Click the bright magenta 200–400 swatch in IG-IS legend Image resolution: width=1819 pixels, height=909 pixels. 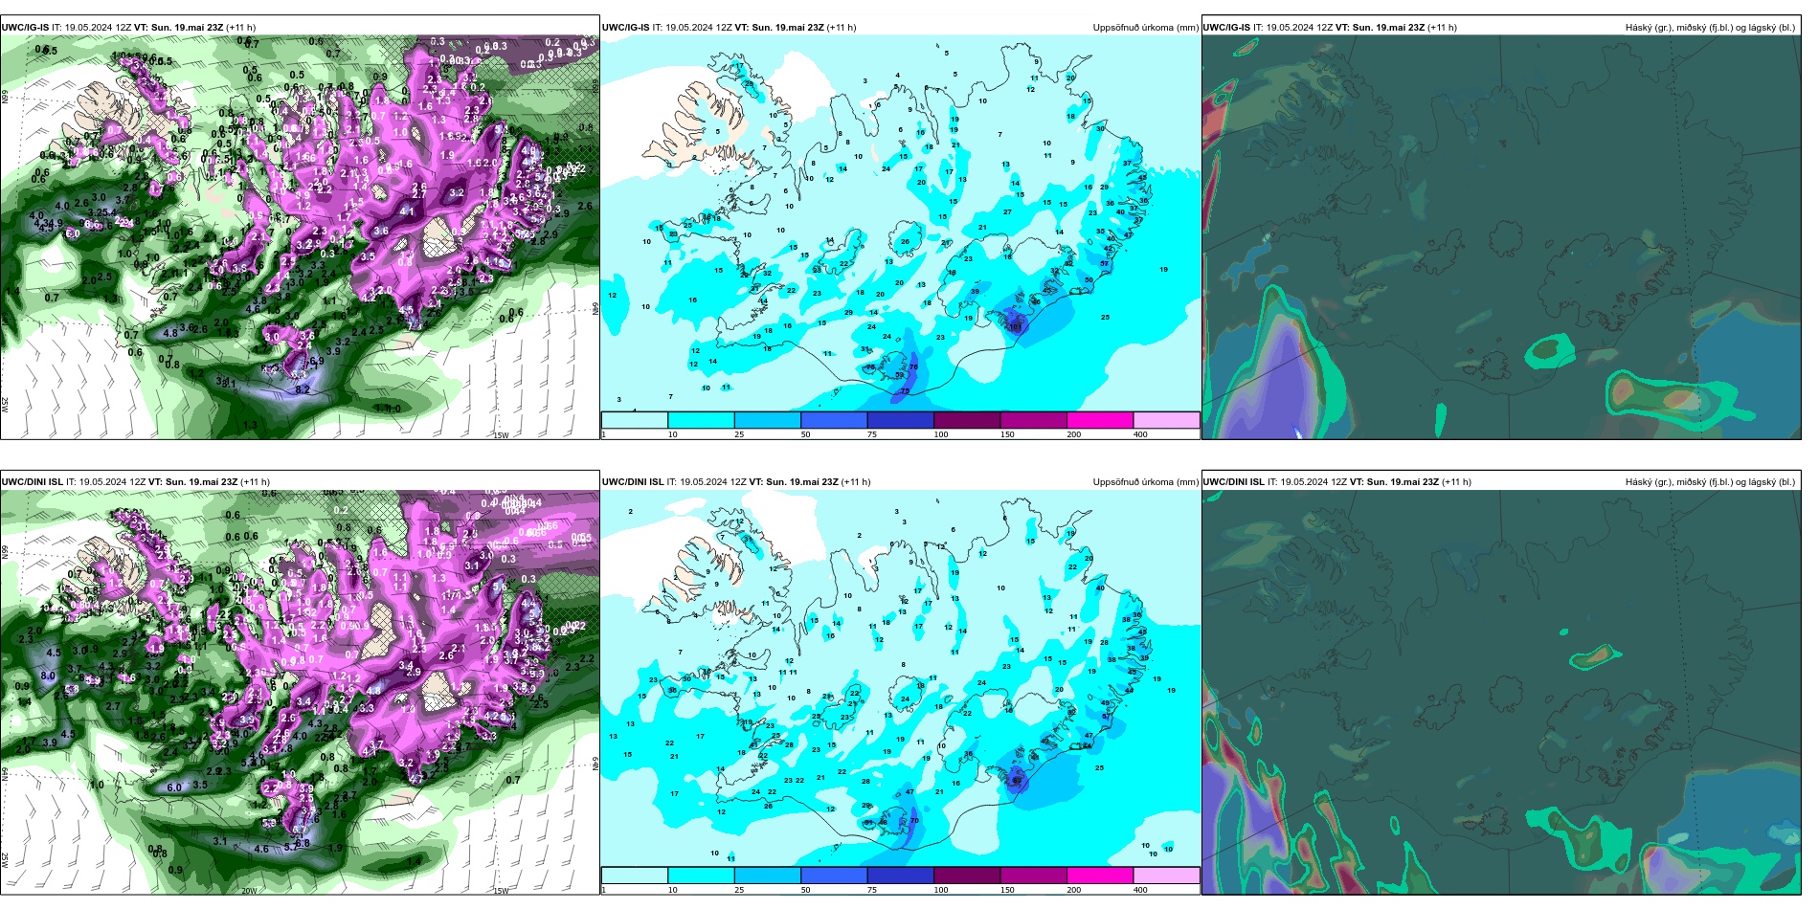1100,420
